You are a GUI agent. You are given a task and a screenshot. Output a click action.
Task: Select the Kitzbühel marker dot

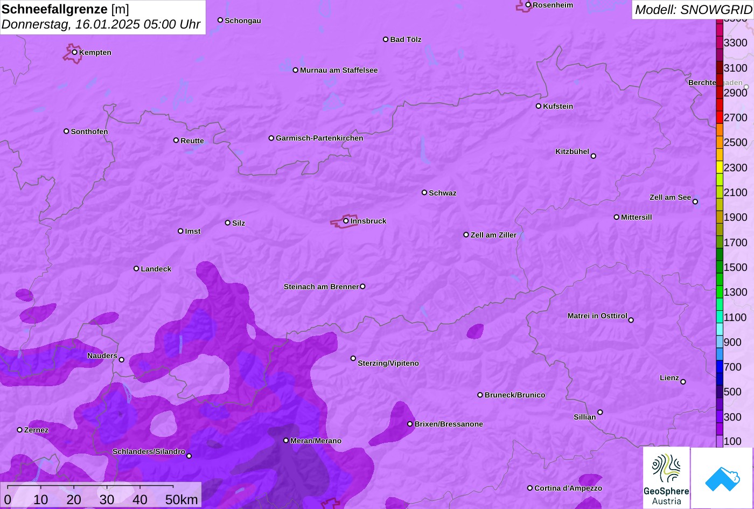tap(594, 156)
